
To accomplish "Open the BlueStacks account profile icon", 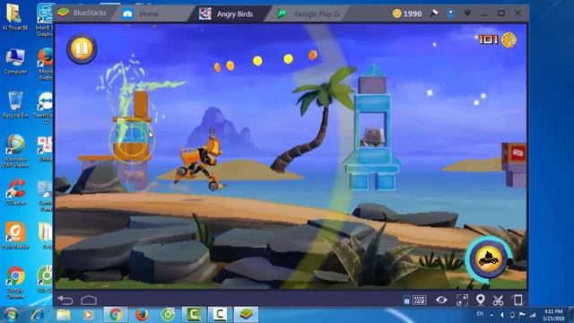I will pyautogui.click(x=450, y=13).
